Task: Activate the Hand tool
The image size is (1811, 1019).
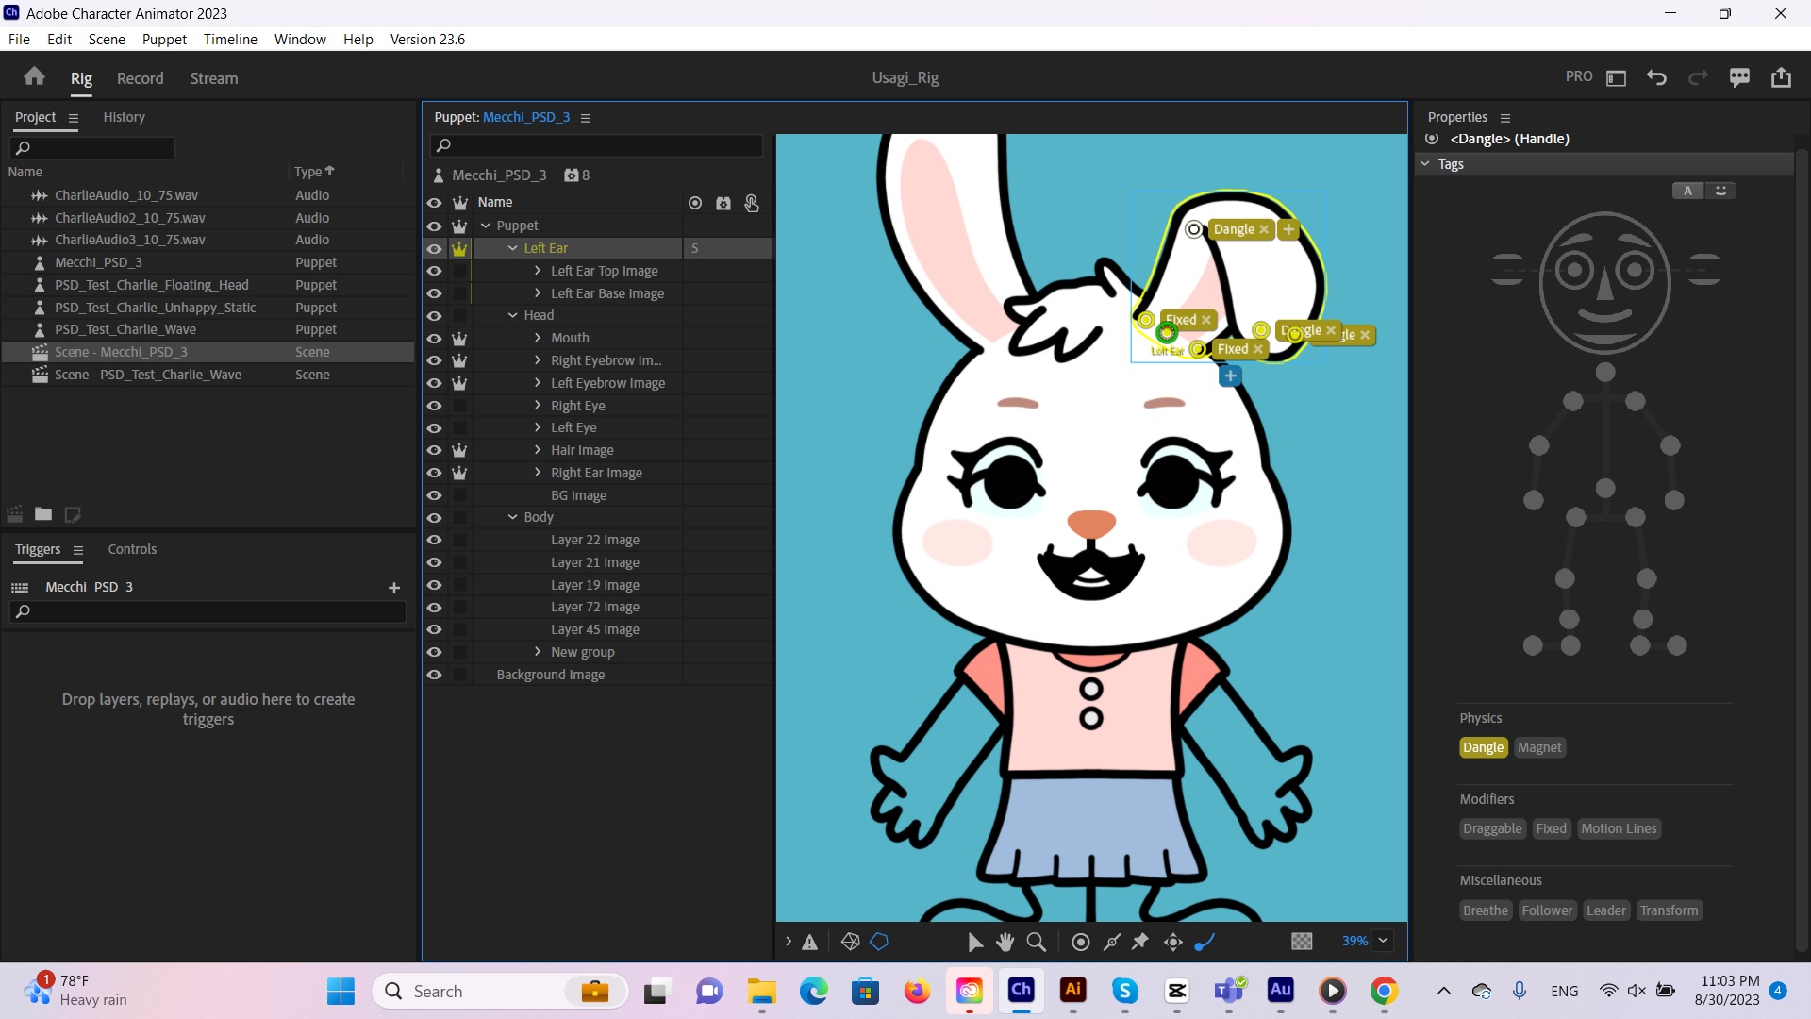Action: tap(1005, 942)
